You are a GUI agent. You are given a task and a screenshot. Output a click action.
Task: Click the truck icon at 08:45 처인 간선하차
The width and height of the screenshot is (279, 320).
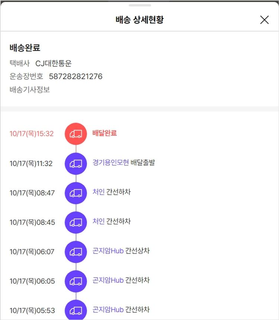(x=76, y=222)
